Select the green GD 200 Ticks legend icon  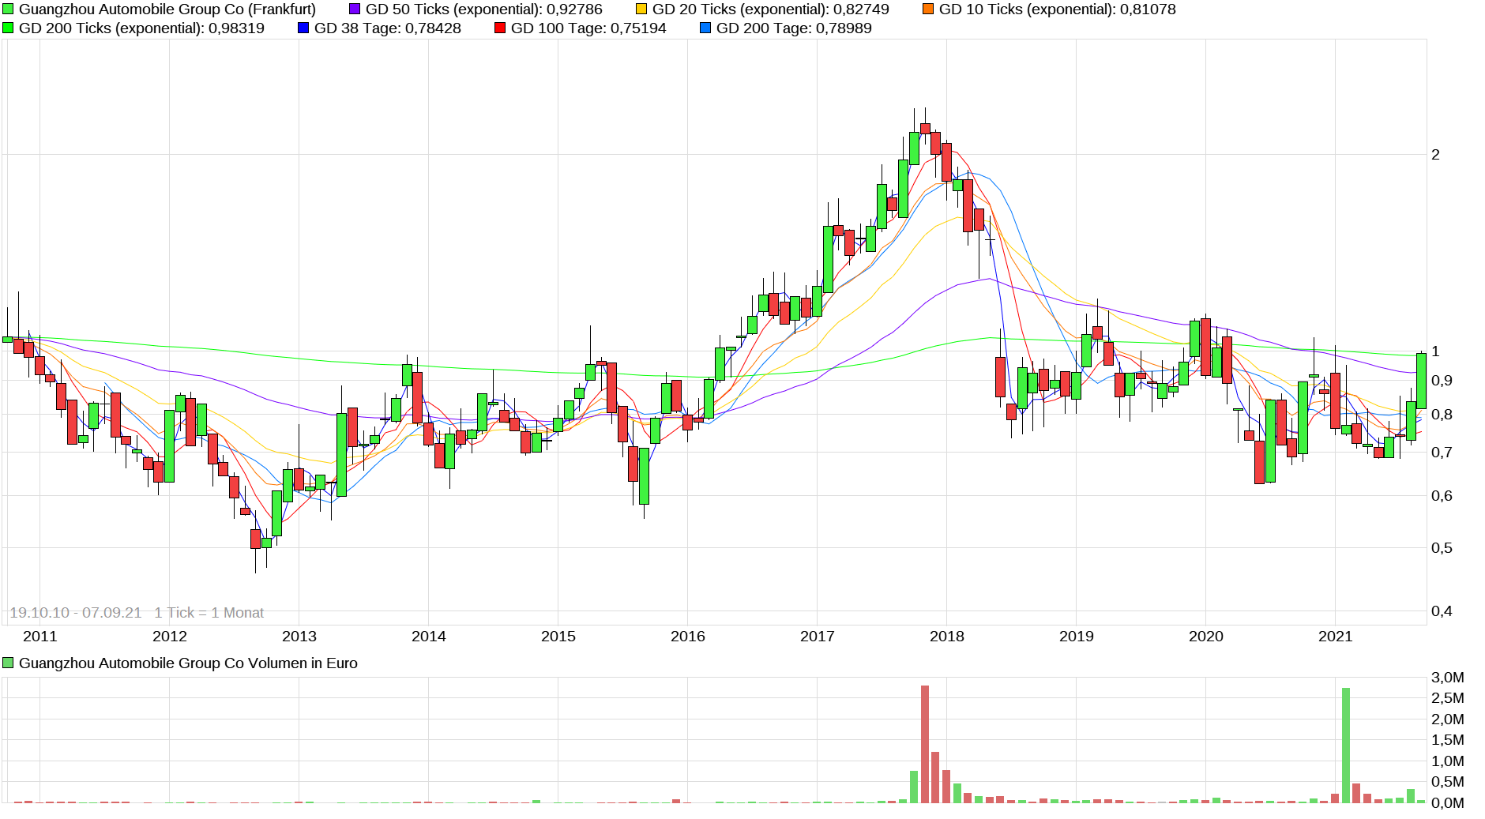tap(9, 28)
